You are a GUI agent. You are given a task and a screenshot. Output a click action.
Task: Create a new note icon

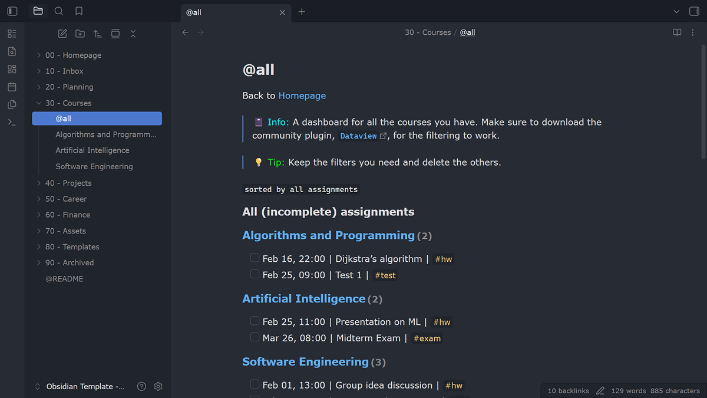click(62, 34)
